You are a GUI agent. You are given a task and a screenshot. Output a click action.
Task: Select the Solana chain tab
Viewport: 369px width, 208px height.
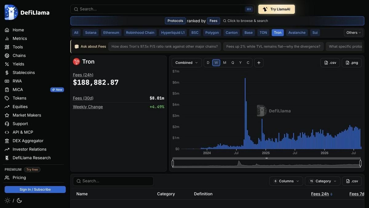point(91,33)
